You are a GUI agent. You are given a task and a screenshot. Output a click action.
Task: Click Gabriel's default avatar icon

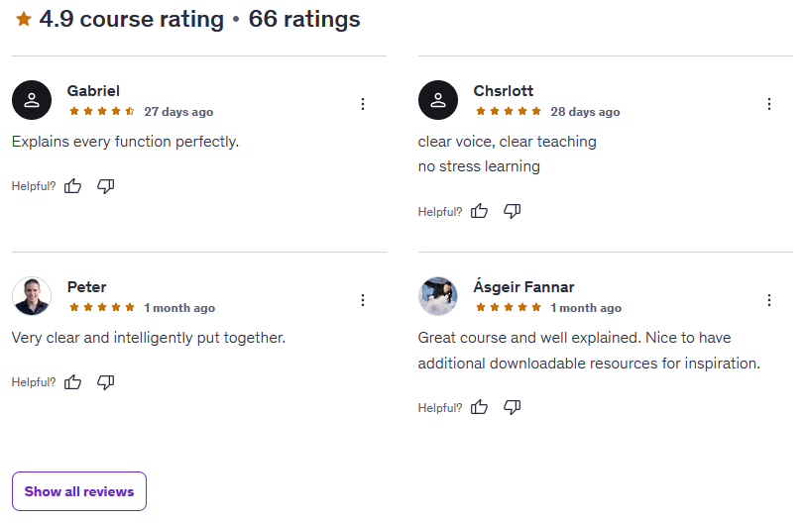point(32,100)
